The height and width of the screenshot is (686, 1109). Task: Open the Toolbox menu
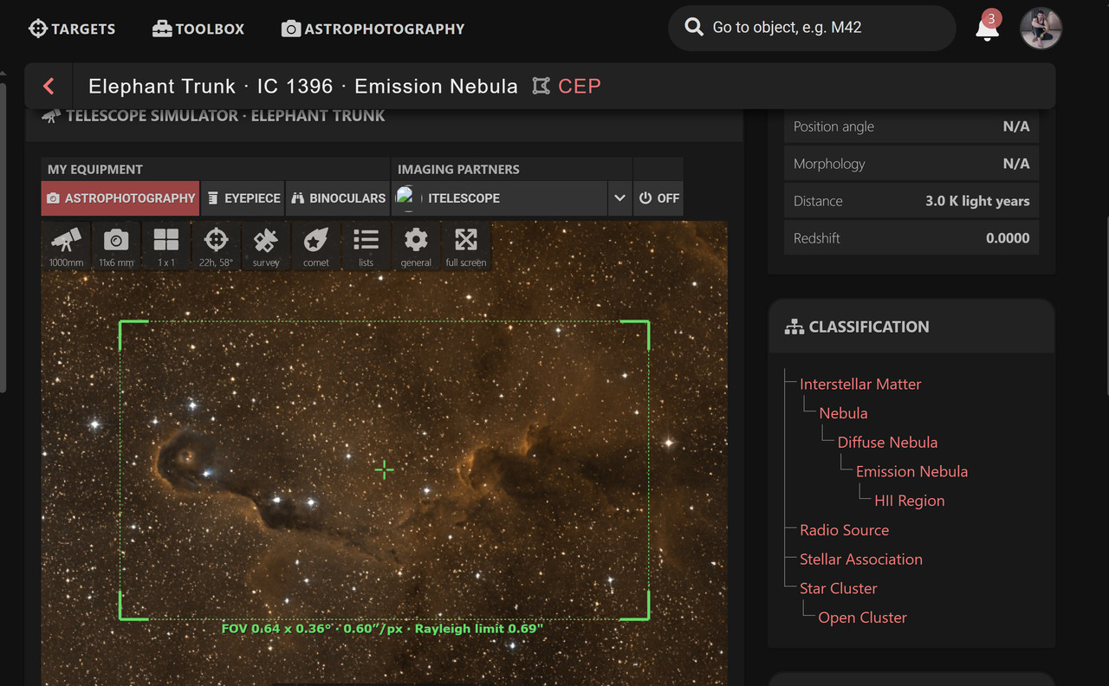point(198,29)
